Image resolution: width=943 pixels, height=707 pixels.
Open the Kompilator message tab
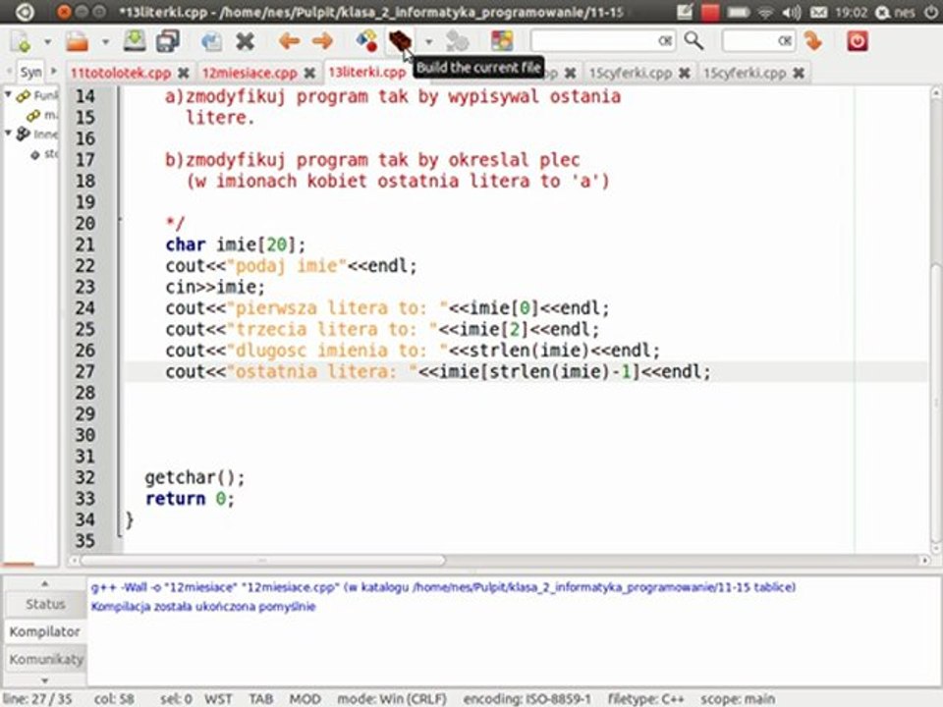[x=46, y=631]
